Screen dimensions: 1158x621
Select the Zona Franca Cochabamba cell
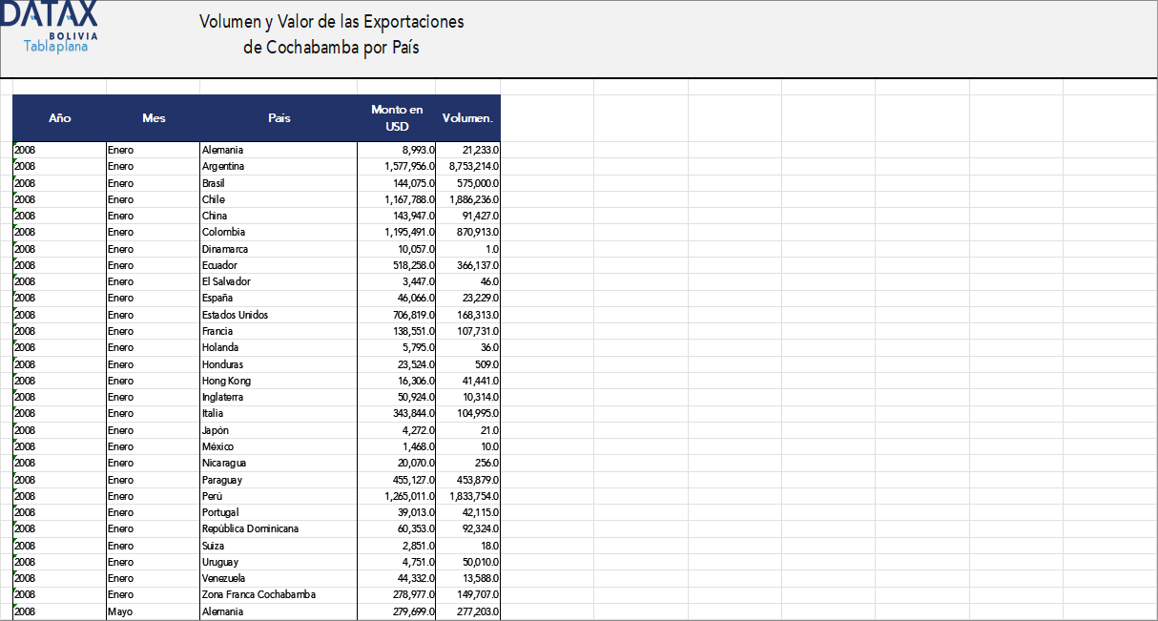(x=279, y=594)
